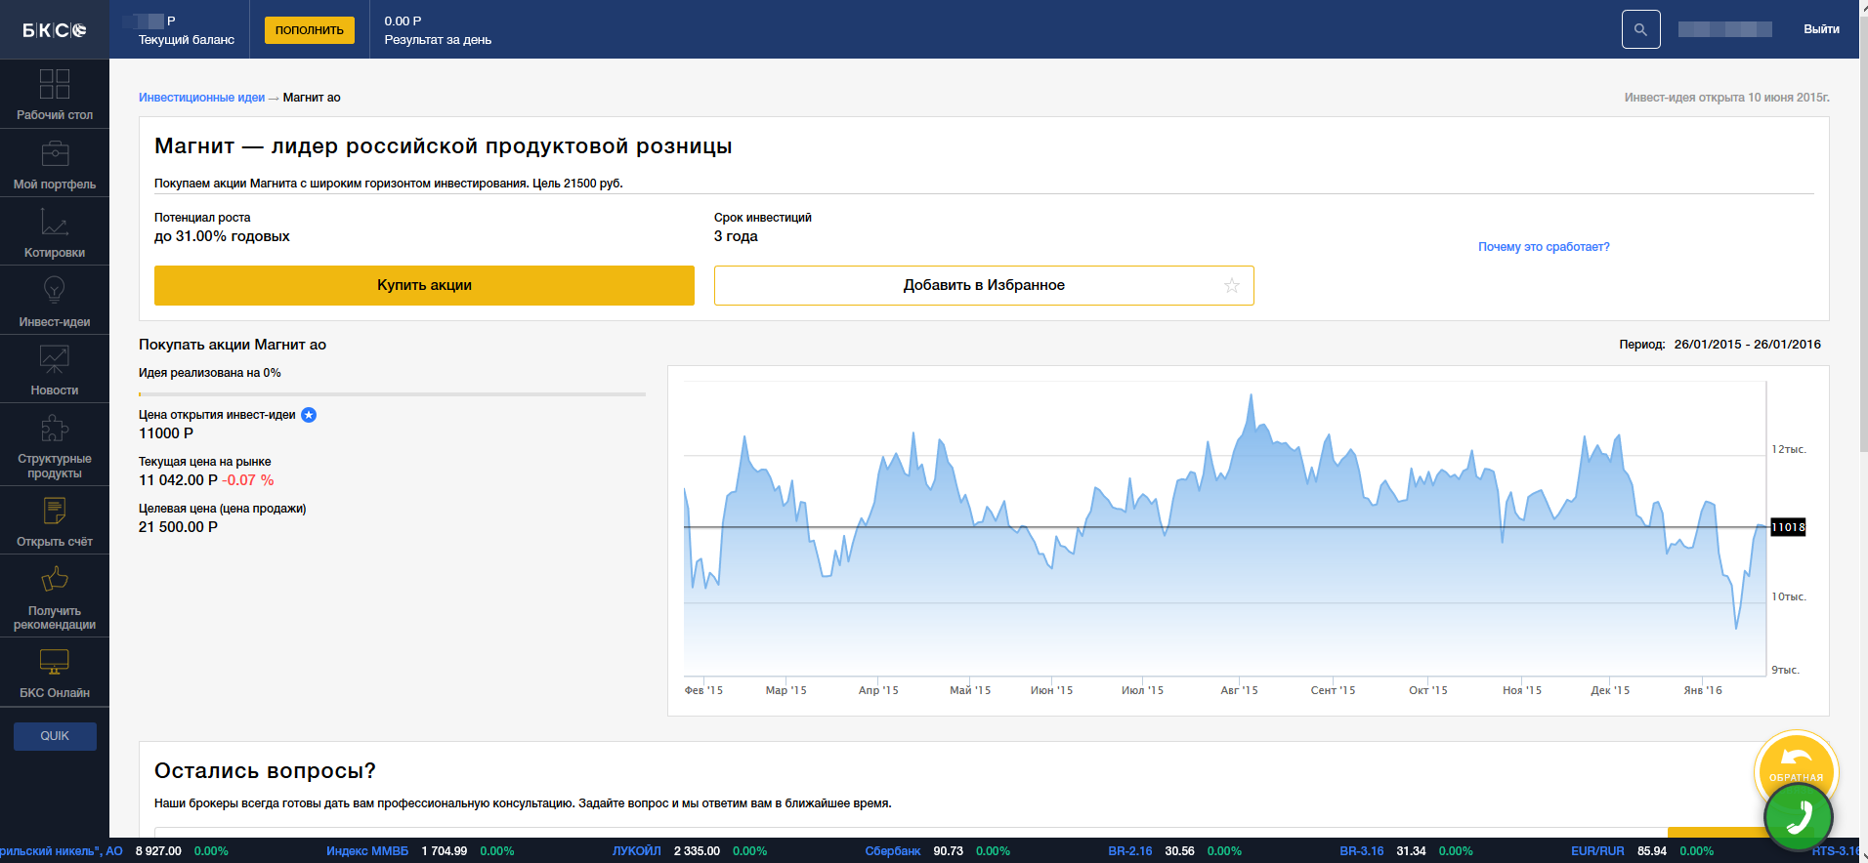Click the opening price 11000 Р
Image resolution: width=1868 pixels, height=863 pixels.
point(166,433)
